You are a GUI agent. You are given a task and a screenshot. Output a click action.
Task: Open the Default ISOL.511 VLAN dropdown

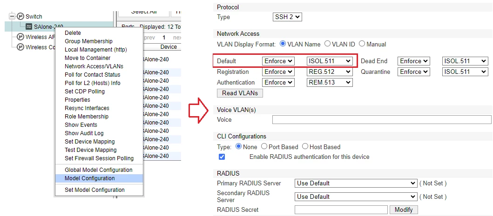(330, 61)
